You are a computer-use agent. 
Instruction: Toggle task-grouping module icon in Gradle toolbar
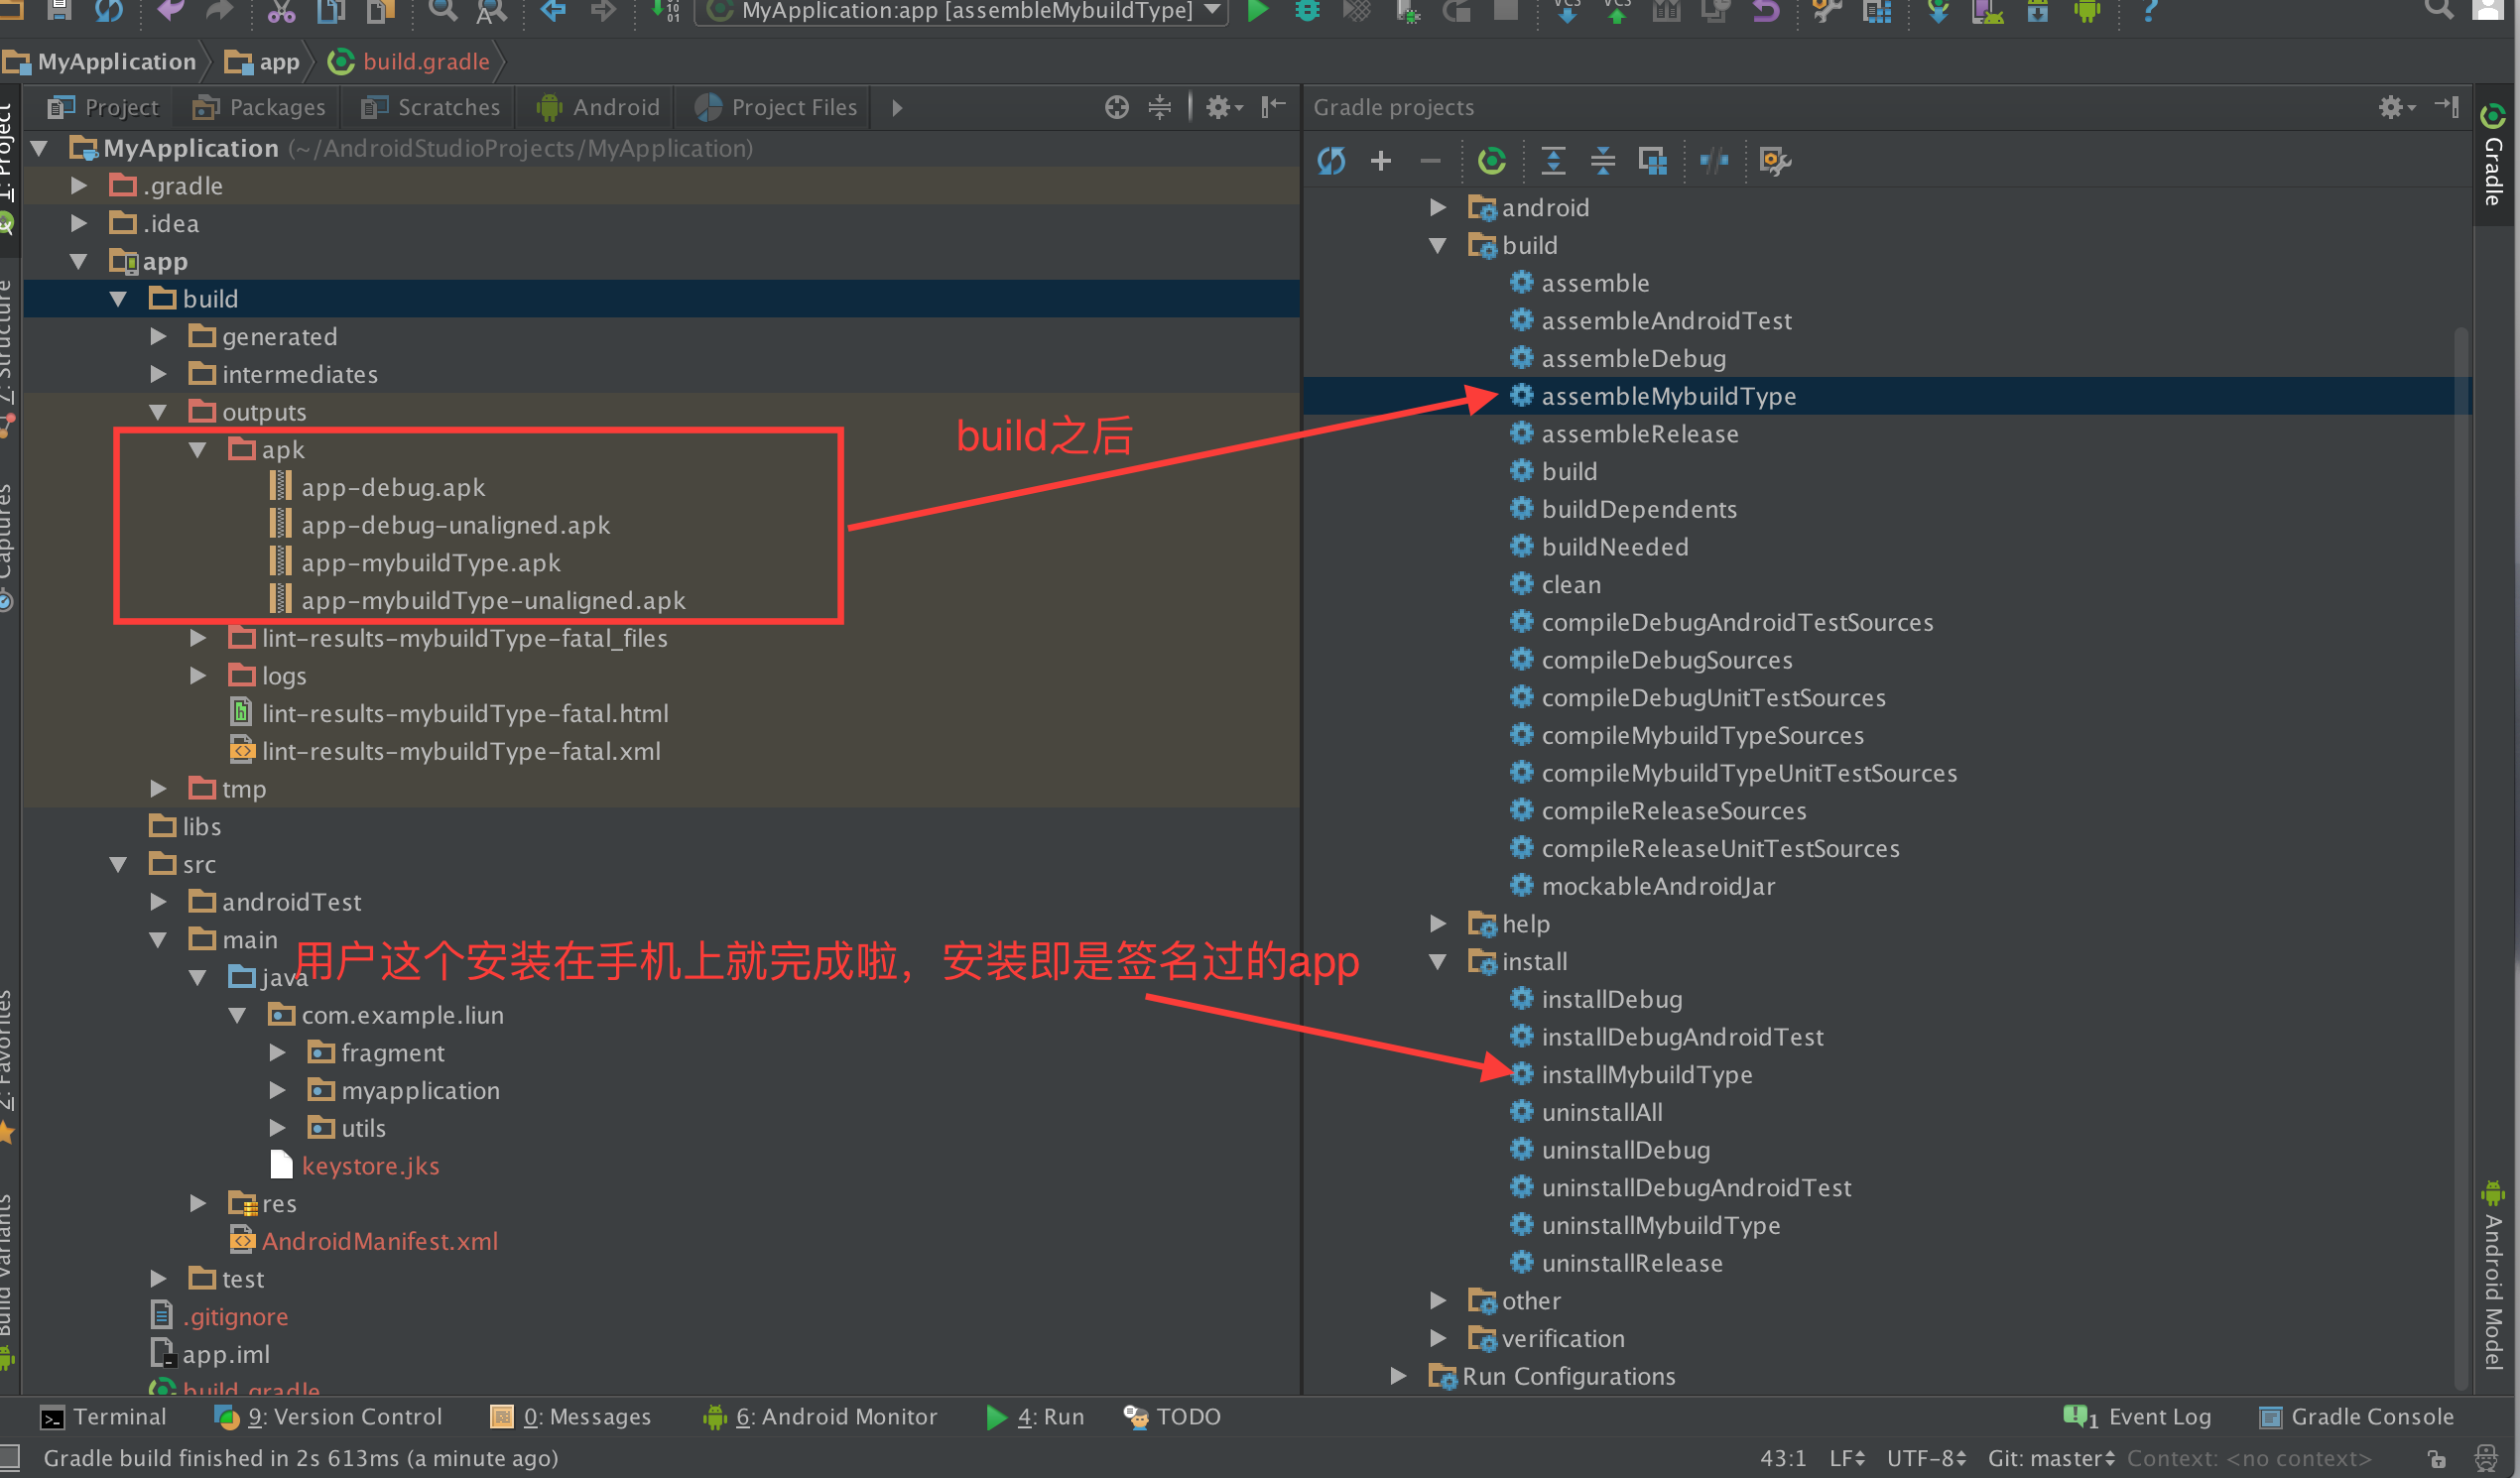[1652, 160]
